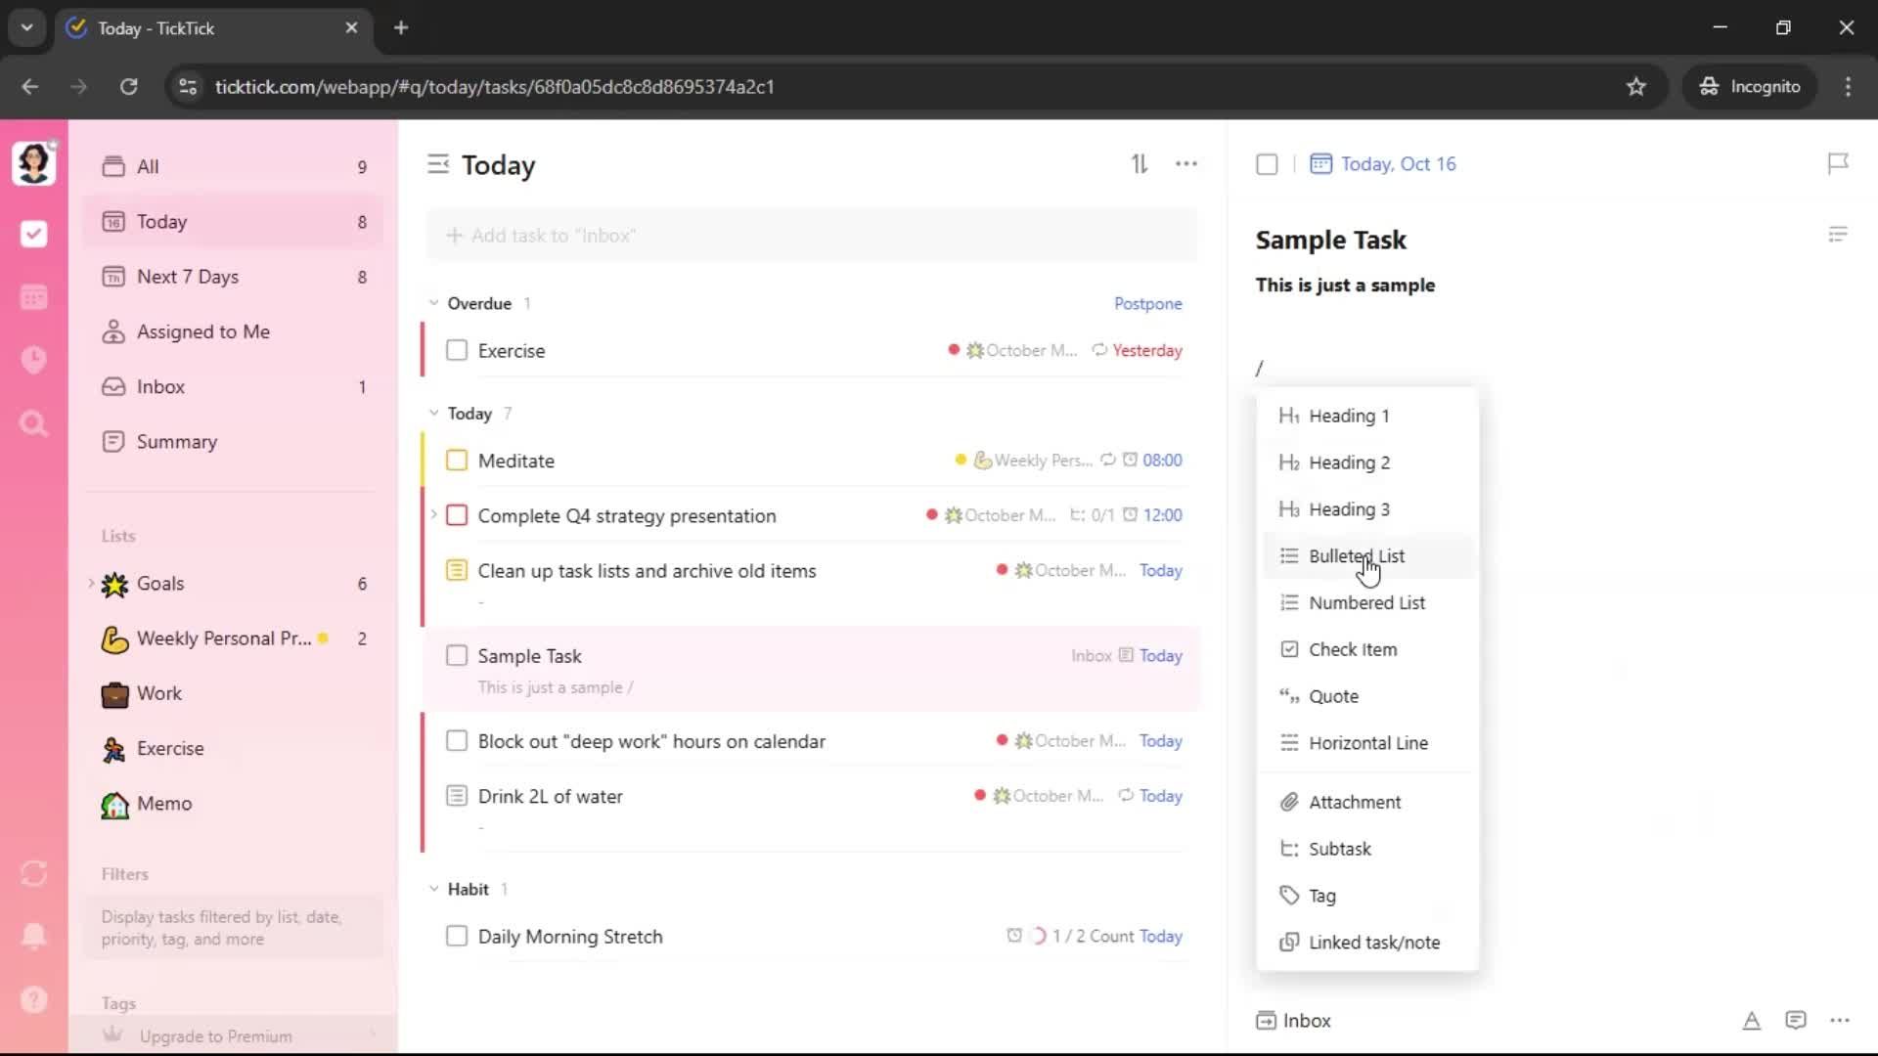This screenshot has width=1878, height=1056.
Task: Click the sync icon in sidebar
Action: coord(33,873)
